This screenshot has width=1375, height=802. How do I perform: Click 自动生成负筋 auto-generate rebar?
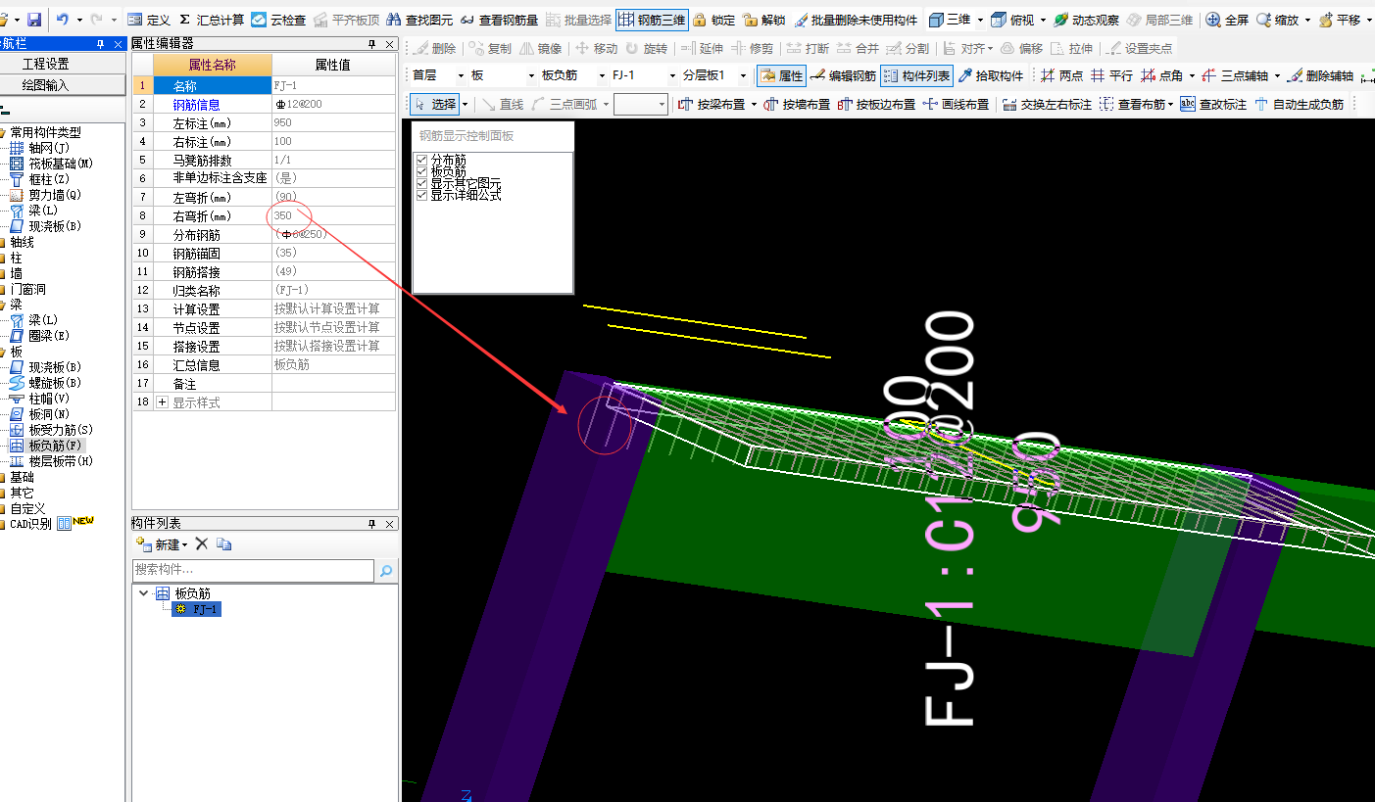(1298, 104)
